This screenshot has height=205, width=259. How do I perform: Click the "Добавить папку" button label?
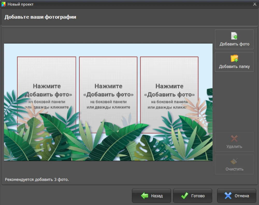pos(234,66)
